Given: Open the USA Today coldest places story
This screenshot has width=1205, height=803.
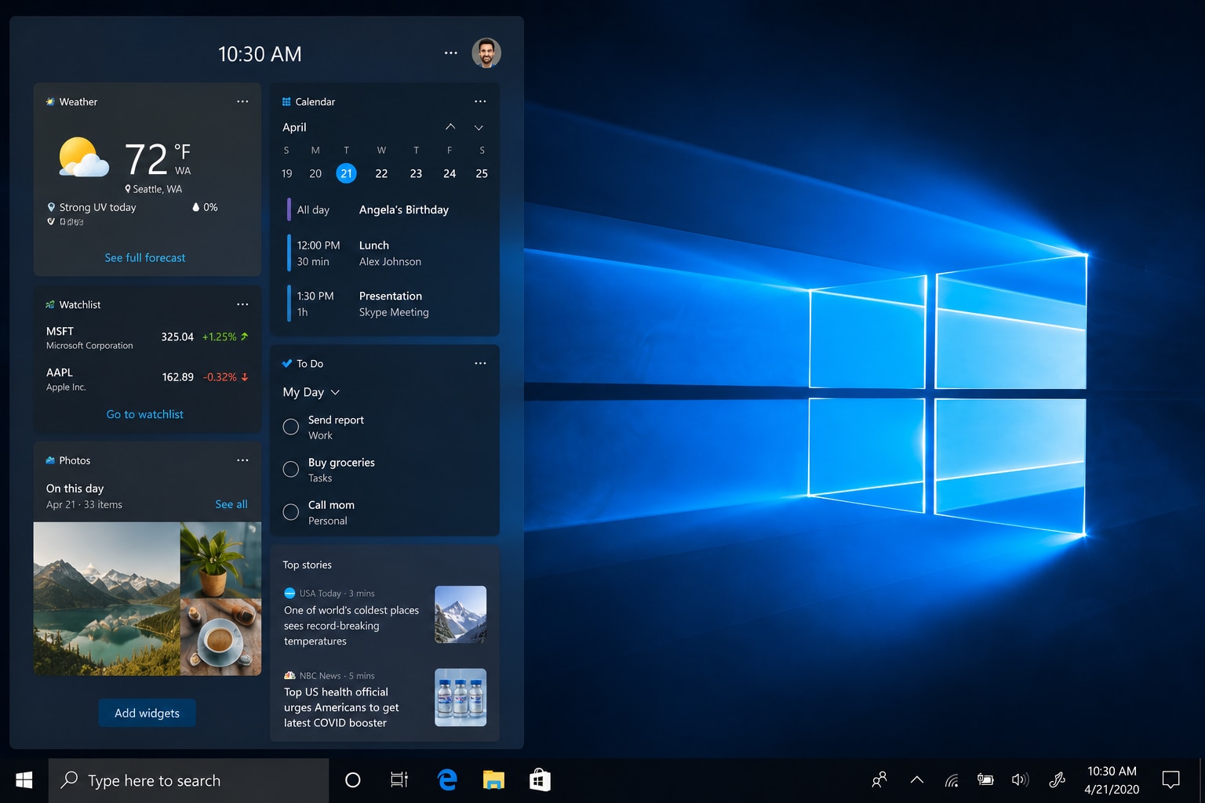Looking at the screenshot, I should [x=384, y=617].
